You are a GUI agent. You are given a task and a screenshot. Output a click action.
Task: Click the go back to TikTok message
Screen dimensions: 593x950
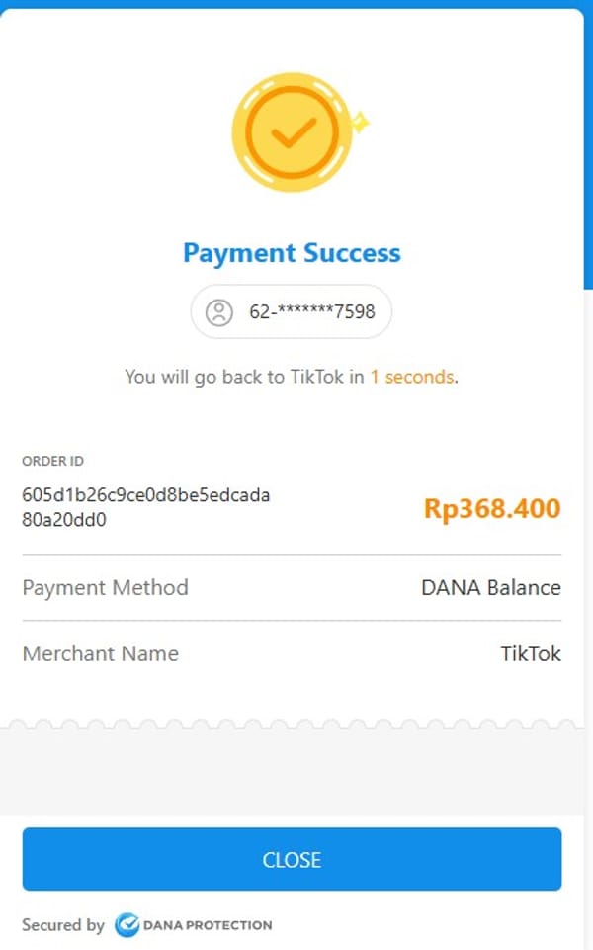point(292,377)
